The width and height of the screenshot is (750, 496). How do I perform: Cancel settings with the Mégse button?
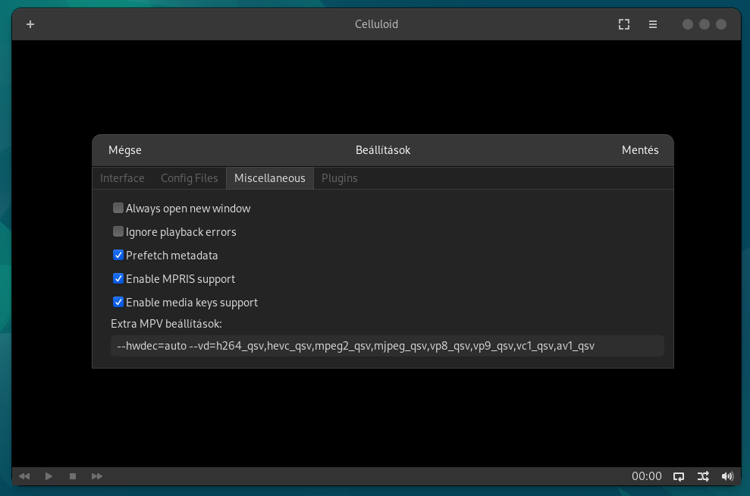coord(125,150)
